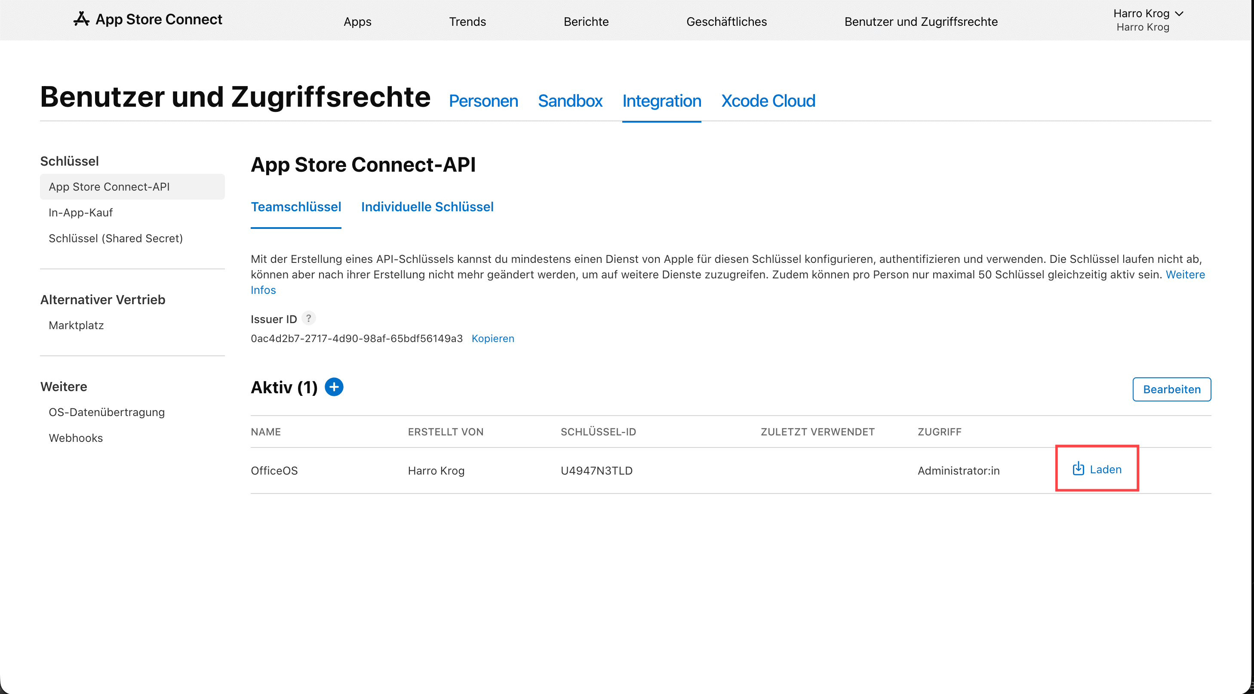
Task: Click the NAME column header
Action: pyautogui.click(x=266, y=432)
